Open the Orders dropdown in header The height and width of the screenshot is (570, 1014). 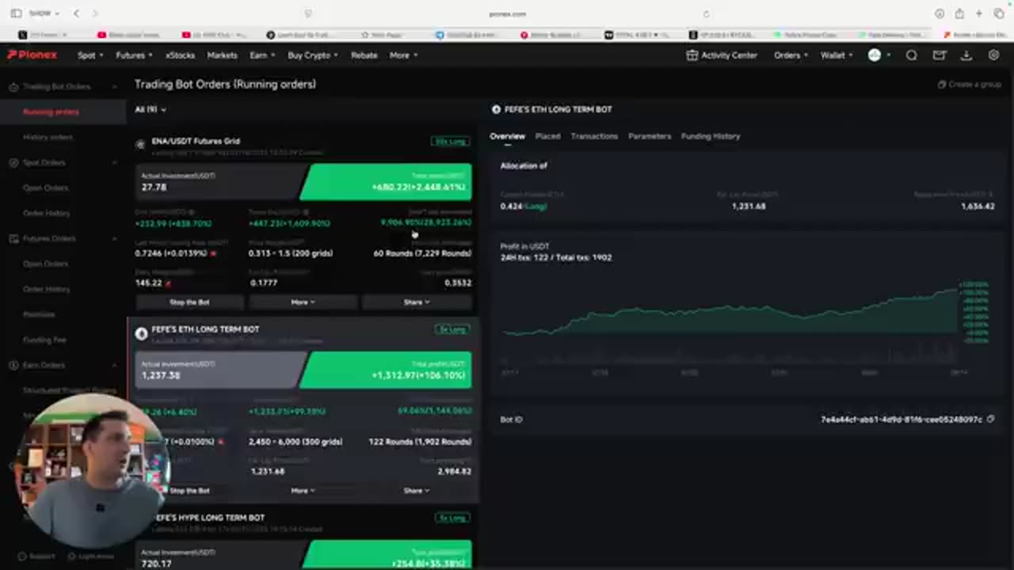(791, 55)
